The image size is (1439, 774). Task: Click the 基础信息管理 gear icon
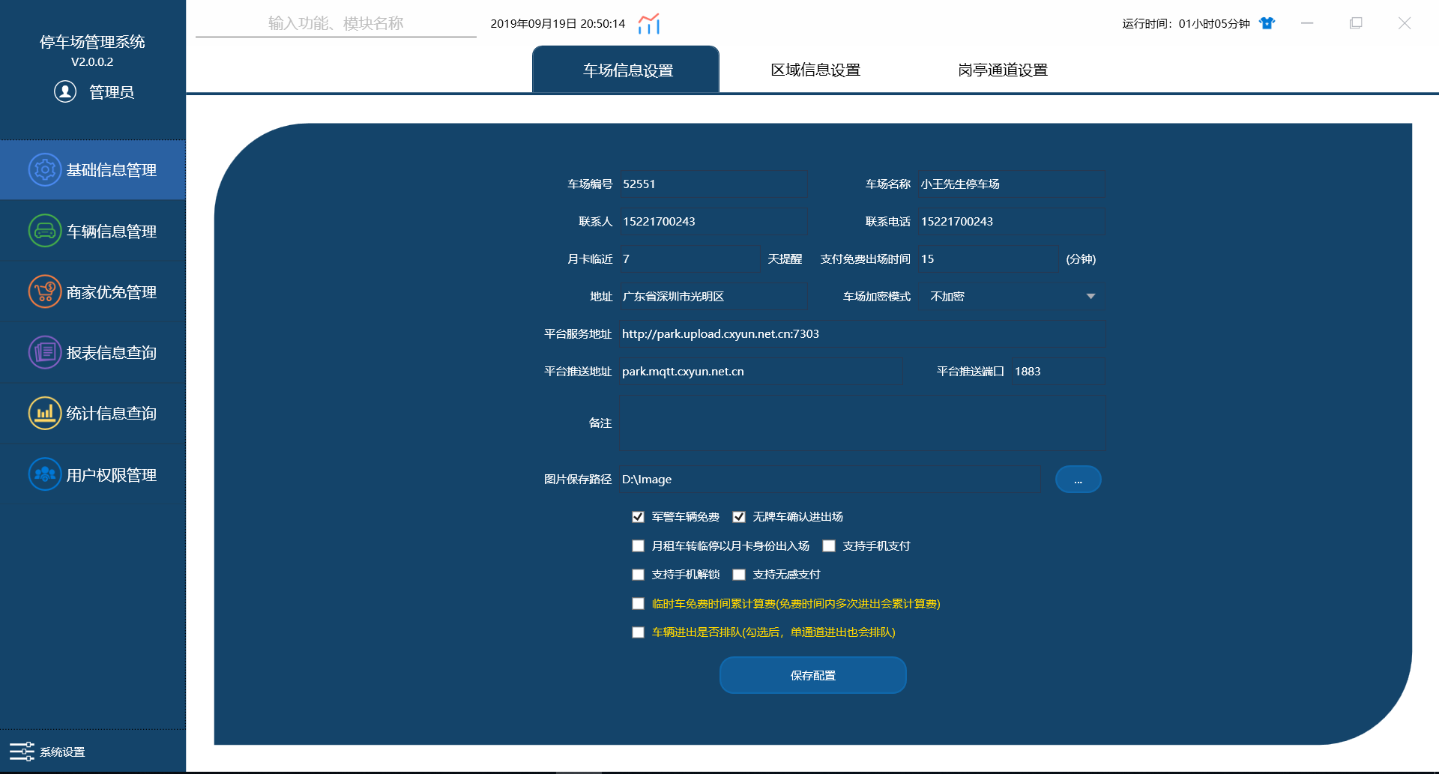45,170
